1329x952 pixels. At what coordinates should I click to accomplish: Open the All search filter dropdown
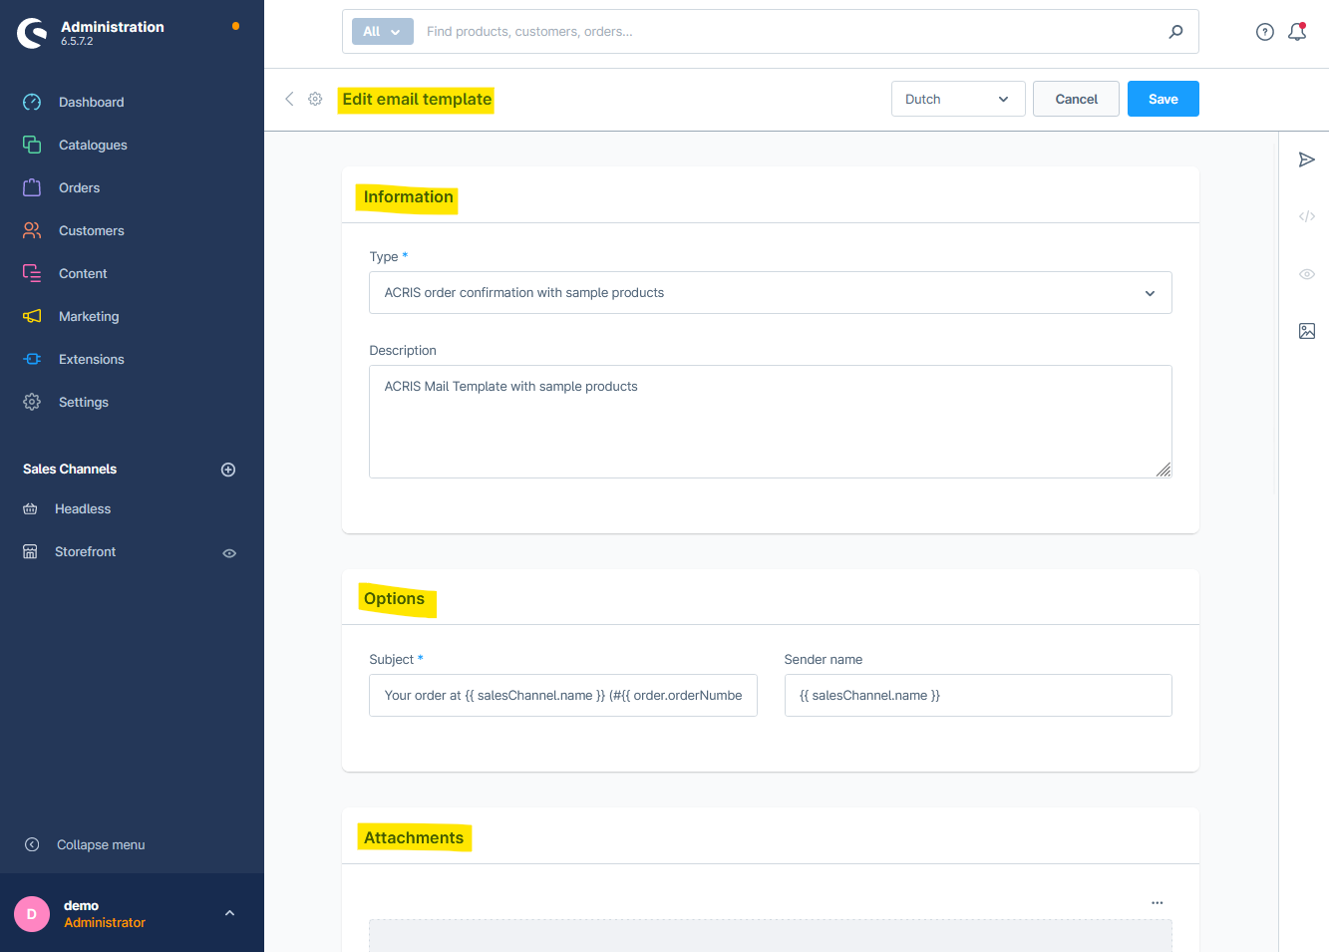pyautogui.click(x=383, y=32)
